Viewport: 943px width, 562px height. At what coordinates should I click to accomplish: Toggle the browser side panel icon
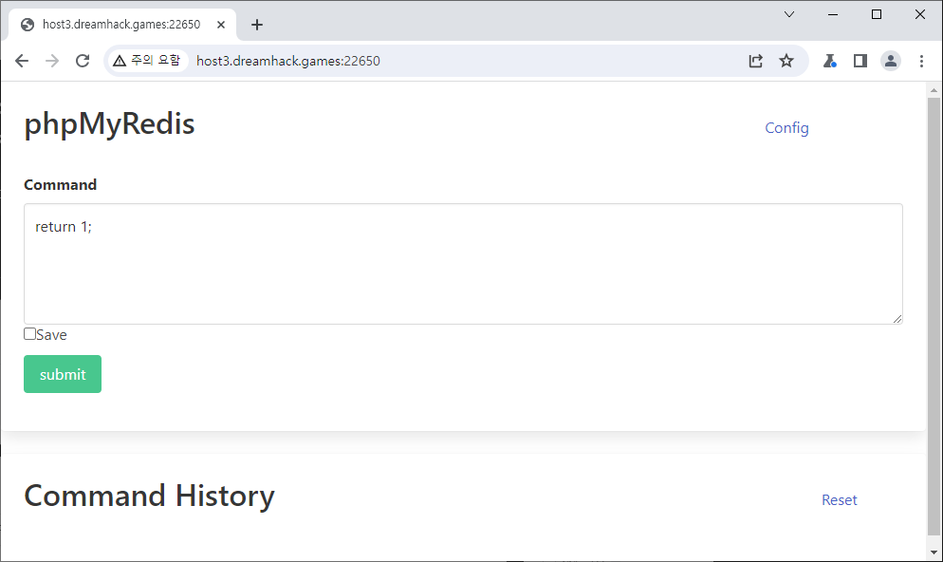point(860,61)
